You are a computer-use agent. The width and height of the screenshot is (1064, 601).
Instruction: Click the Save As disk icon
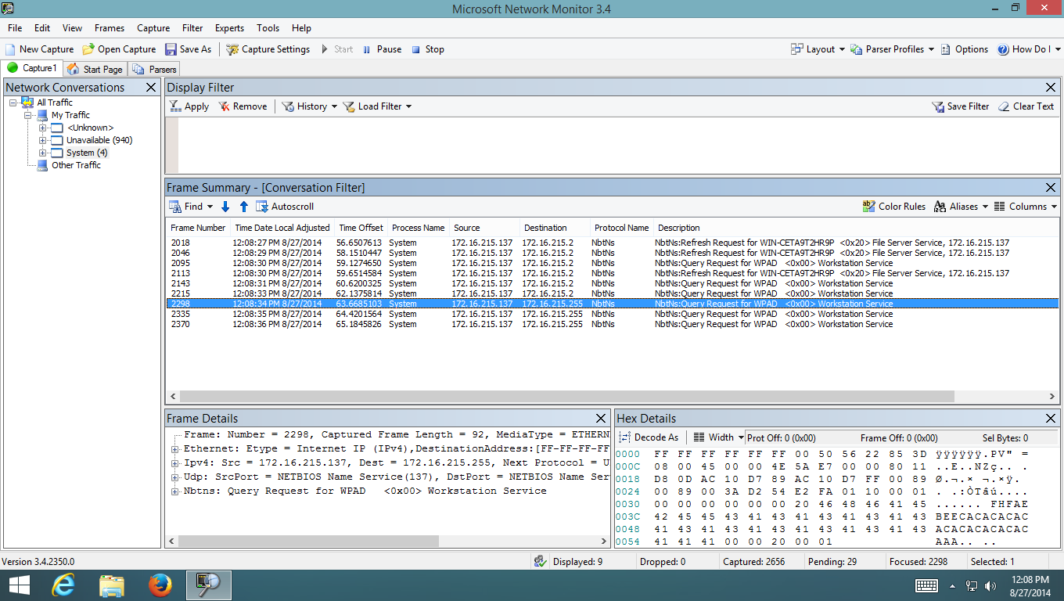[171, 49]
